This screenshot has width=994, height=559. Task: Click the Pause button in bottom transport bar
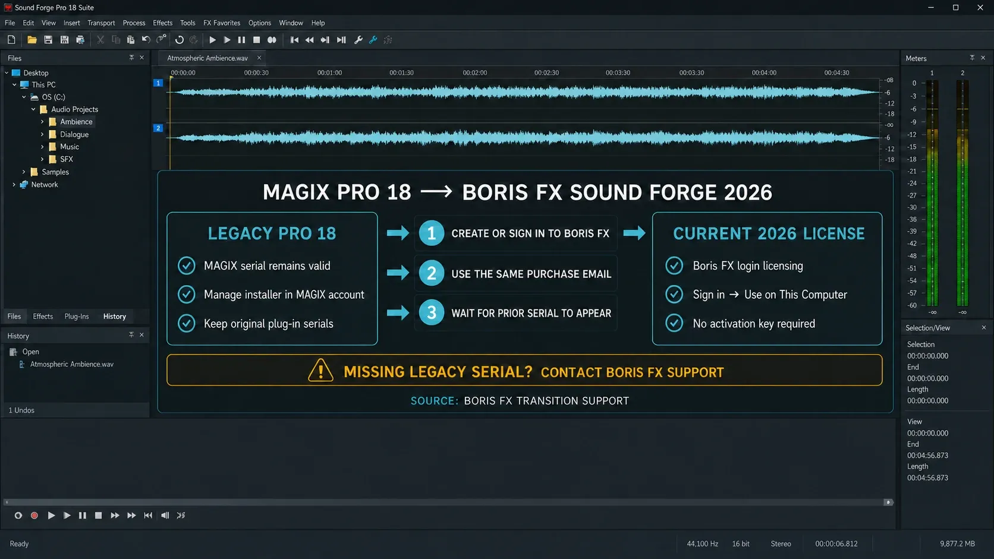coord(82,516)
